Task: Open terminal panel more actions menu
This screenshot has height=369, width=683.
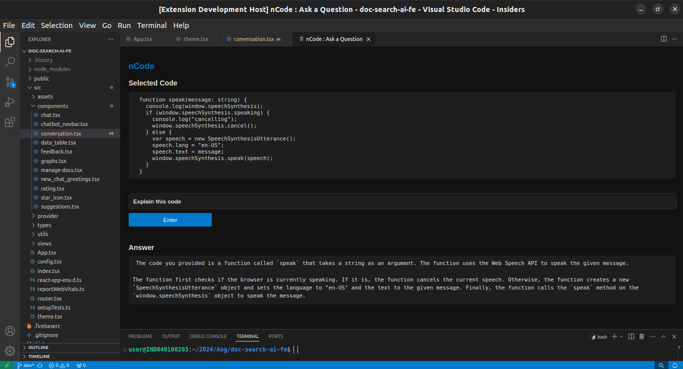Action: tap(652, 336)
